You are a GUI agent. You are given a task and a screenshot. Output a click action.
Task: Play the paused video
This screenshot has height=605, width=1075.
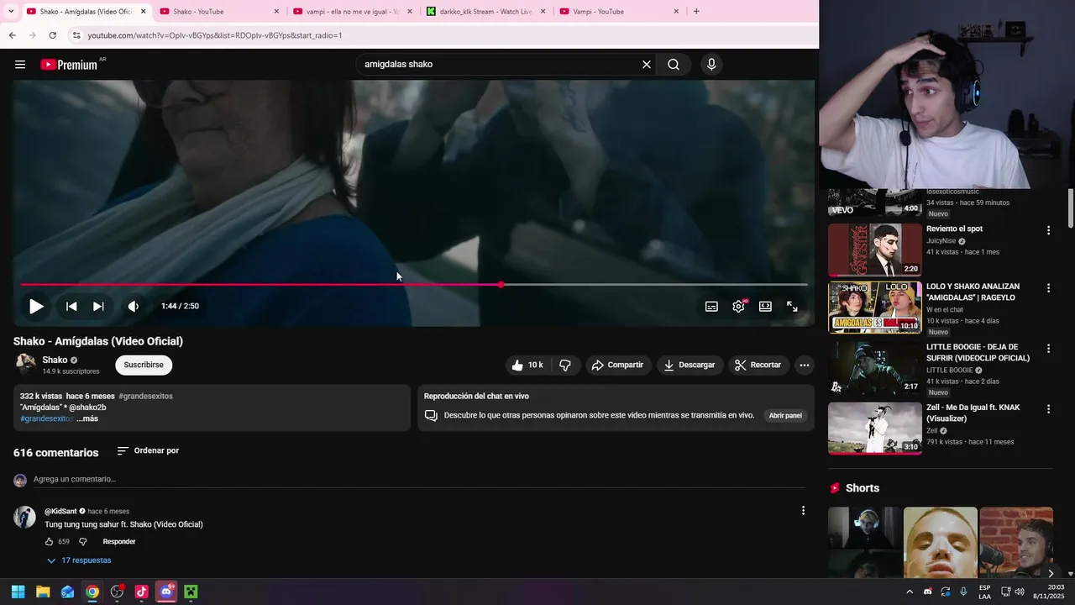tap(36, 307)
